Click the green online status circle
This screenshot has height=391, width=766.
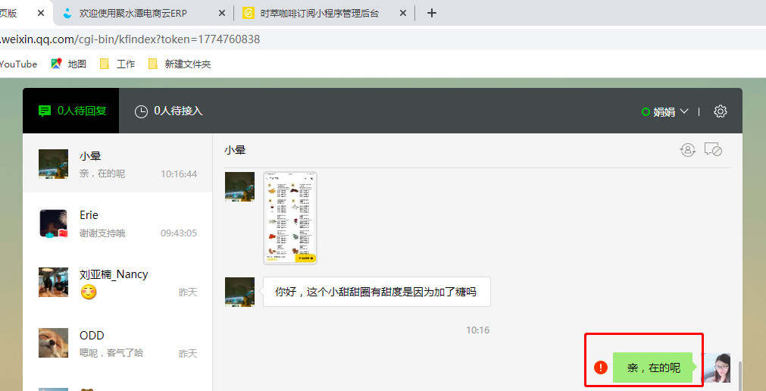646,112
